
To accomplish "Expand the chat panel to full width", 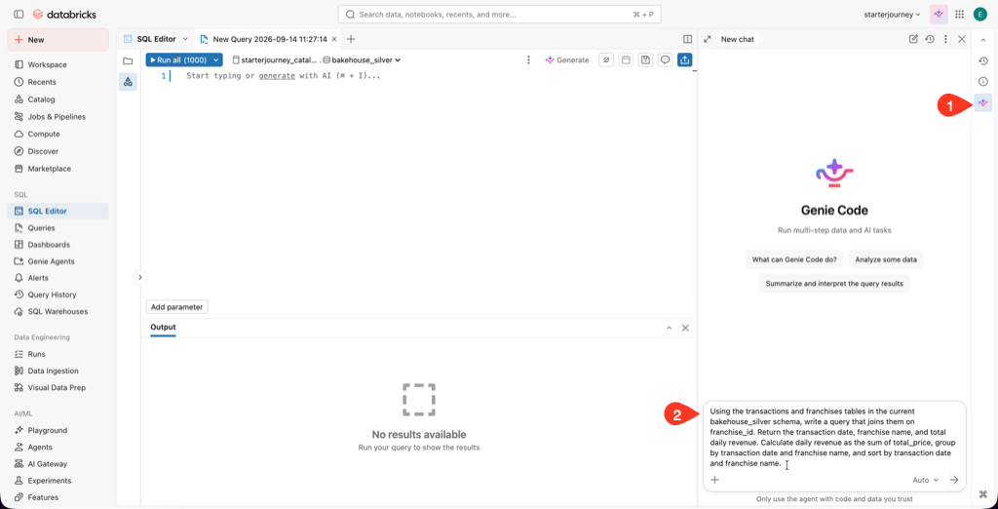I will (708, 39).
